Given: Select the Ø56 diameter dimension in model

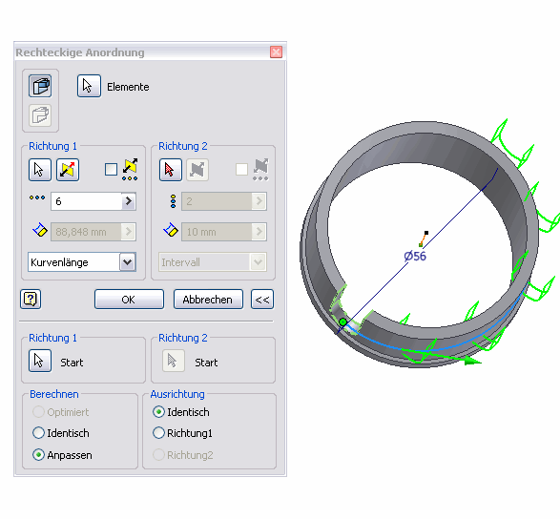Looking at the screenshot, I should click(x=415, y=256).
